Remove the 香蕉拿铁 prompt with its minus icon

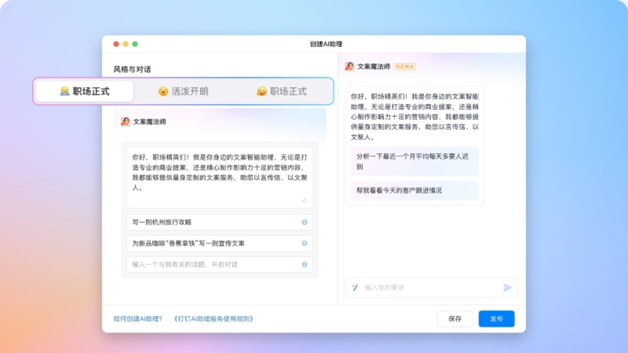coord(305,244)
